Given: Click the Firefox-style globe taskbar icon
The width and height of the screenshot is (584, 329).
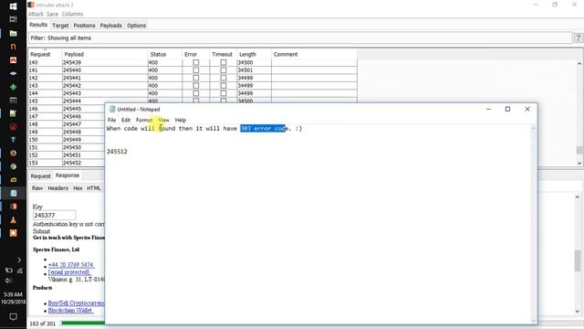Looking at the screenshot, I should click(x=13, y=153).
